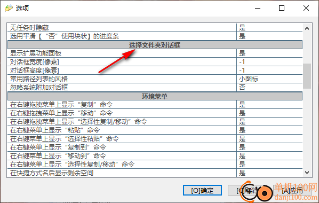This screenshot has width=319, height=203.
Task: Click the 小图标 value cell
Action: coord(269,79)
